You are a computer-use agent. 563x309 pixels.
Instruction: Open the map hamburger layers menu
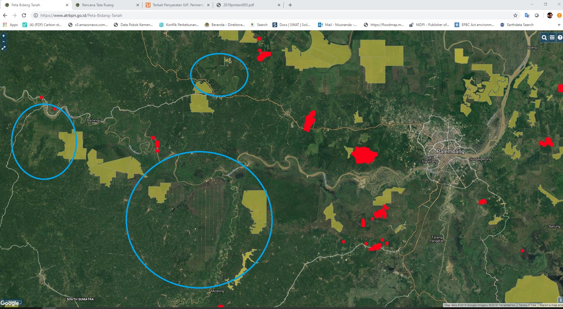pos(552,38)
